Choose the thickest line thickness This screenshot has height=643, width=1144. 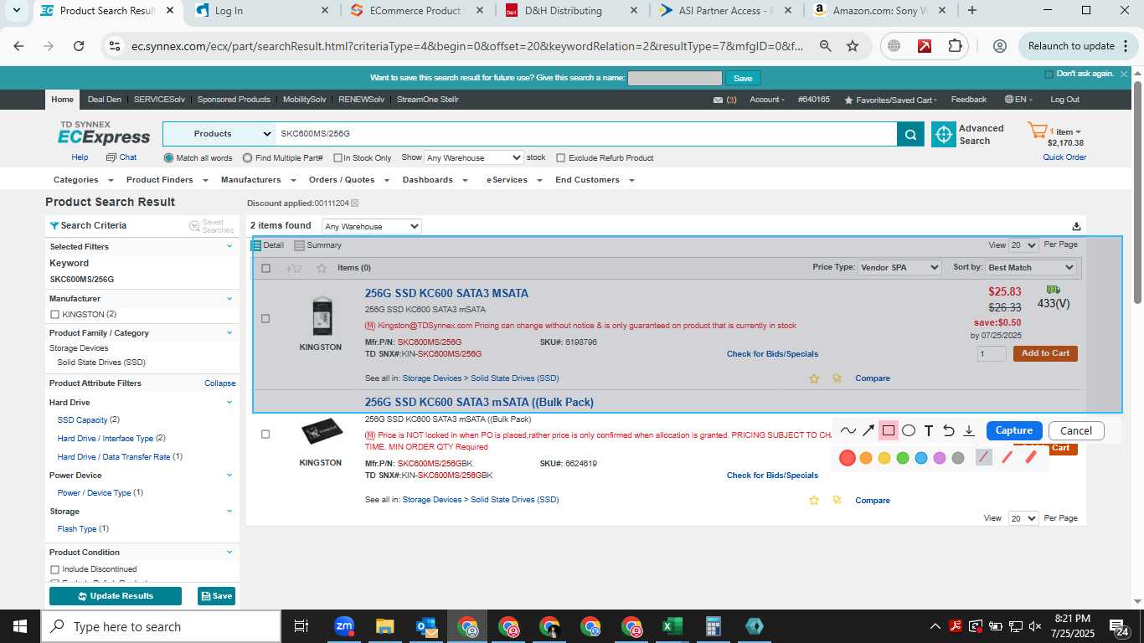(x=1031, y=457)
